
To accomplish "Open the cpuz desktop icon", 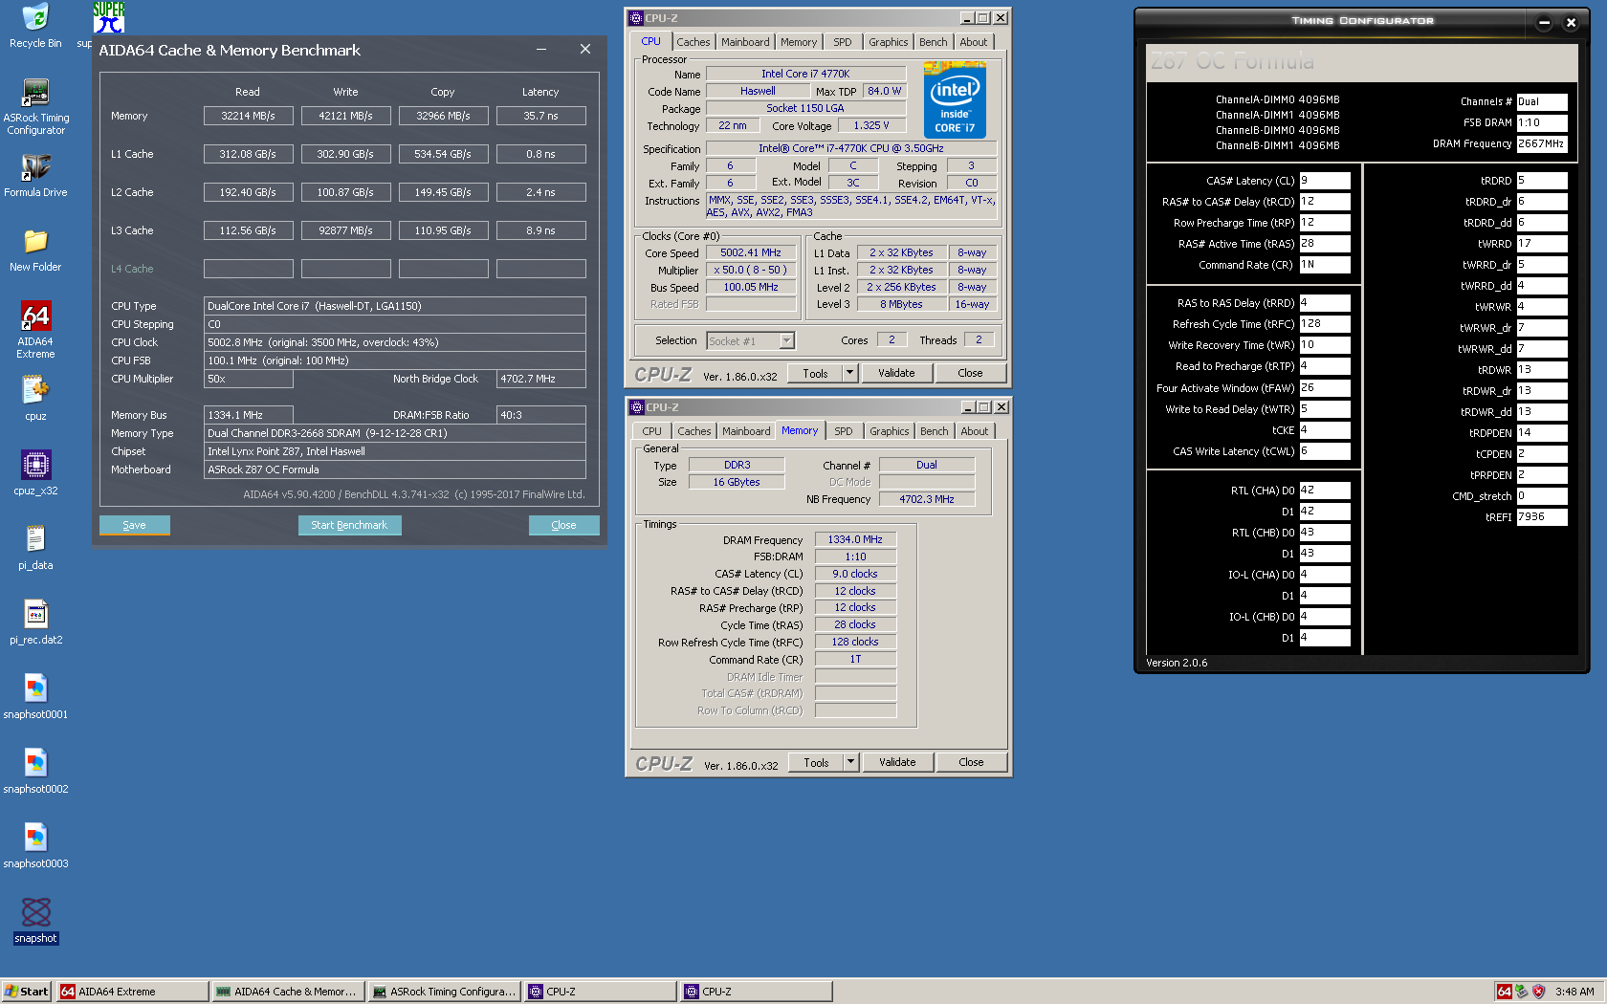I will pyautogui.click(x=35, y=399).
